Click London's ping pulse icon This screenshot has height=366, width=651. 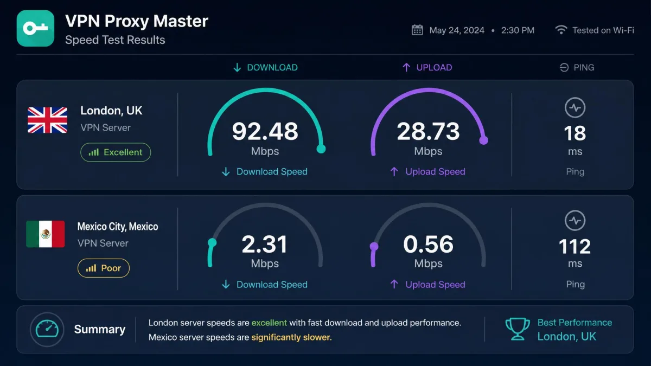pos(575,107)
